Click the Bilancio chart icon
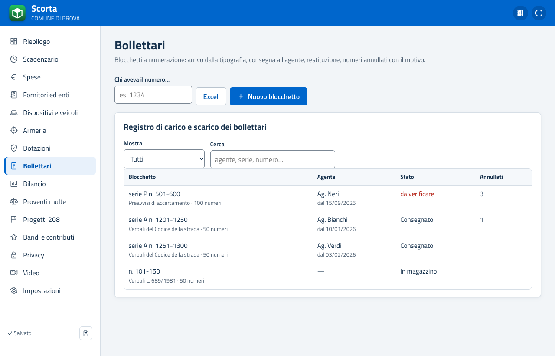 [14, 184]
